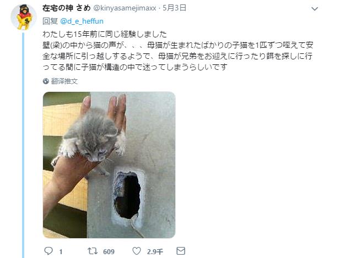Open the @d_e_heffun mention link
340x258 pixels.
pyautogui.click(x=82, y=21)
